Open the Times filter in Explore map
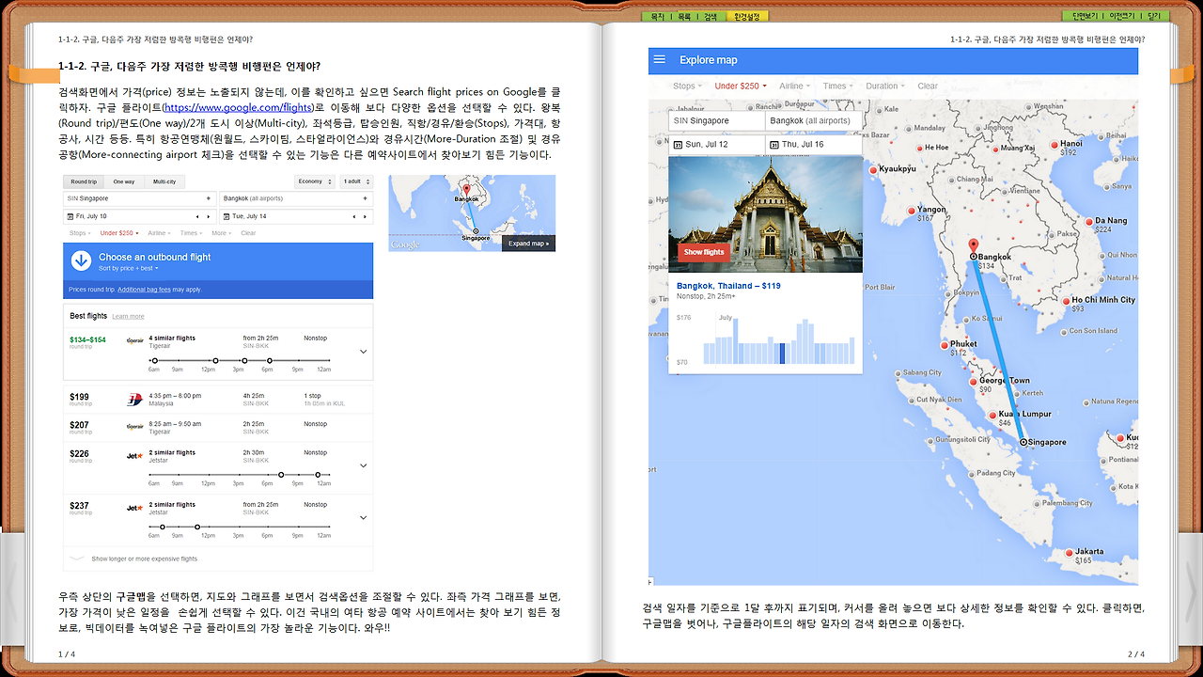Viewport: 1203px width, 677px height. click(838, 86)
